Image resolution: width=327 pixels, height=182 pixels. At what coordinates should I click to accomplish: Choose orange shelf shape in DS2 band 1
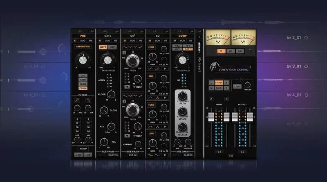pos(140,47)
